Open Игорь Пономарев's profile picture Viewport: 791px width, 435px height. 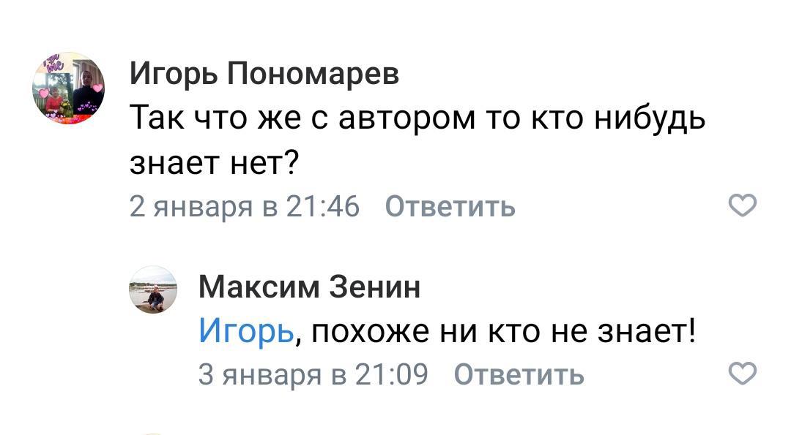click(69, 89)
